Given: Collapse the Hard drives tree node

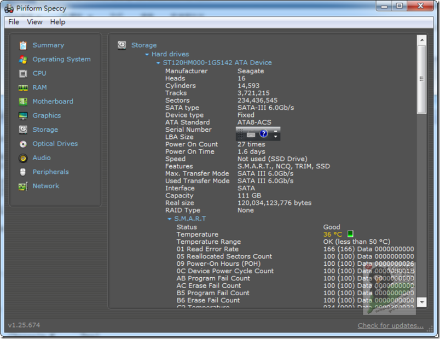Looking at the screenshot, I should 147,55.
